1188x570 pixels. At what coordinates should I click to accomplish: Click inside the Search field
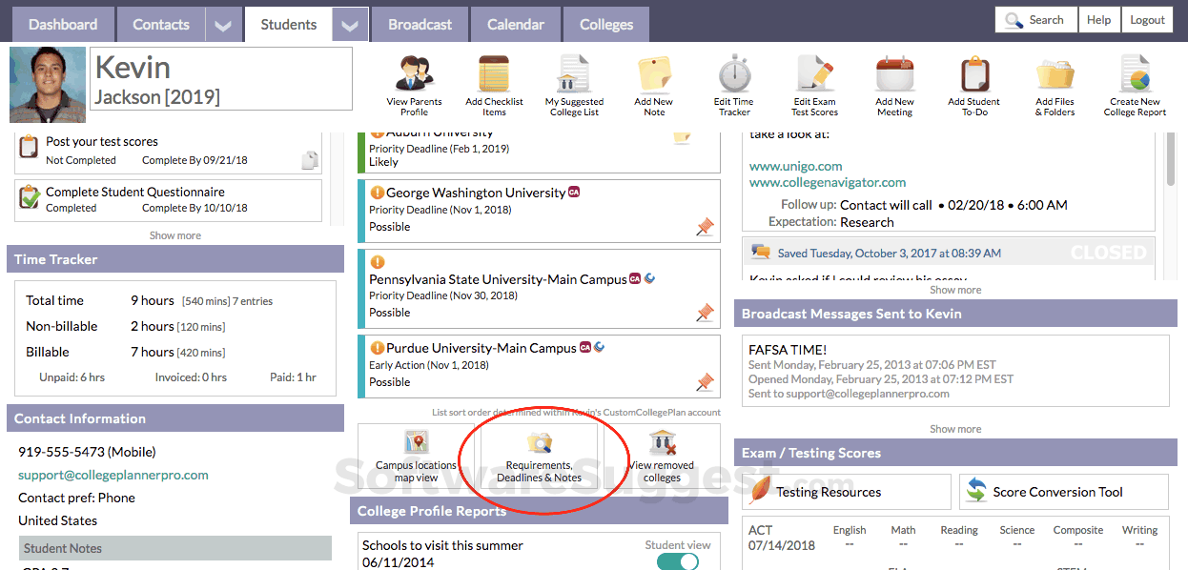1039,18
